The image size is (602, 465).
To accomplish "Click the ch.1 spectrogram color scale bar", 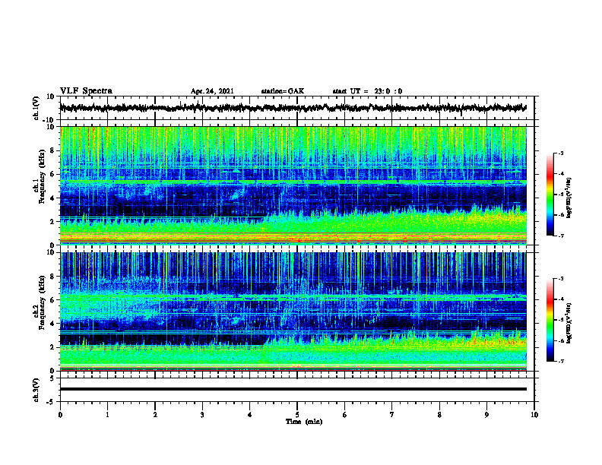I will tap(550, 195).
